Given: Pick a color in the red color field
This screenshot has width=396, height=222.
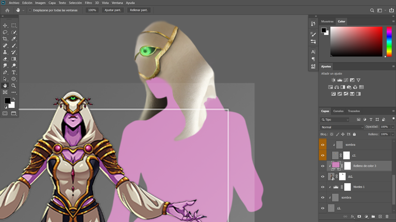Looking at the screenshot, I should click(356, 42).
